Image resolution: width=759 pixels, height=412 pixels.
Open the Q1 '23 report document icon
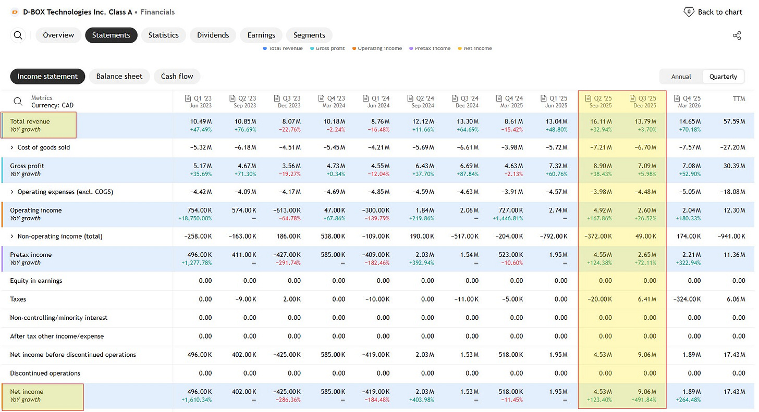point(188,98)
